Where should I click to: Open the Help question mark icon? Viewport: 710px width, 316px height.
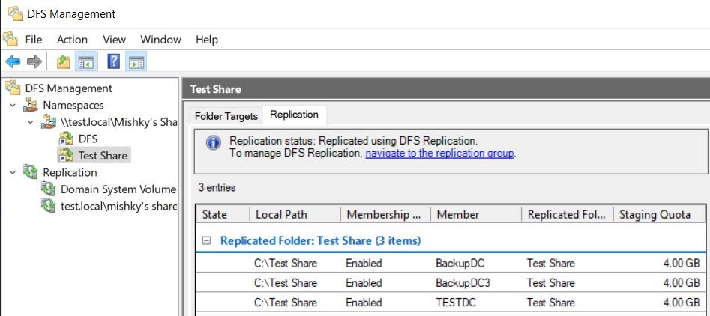(114, 61)
